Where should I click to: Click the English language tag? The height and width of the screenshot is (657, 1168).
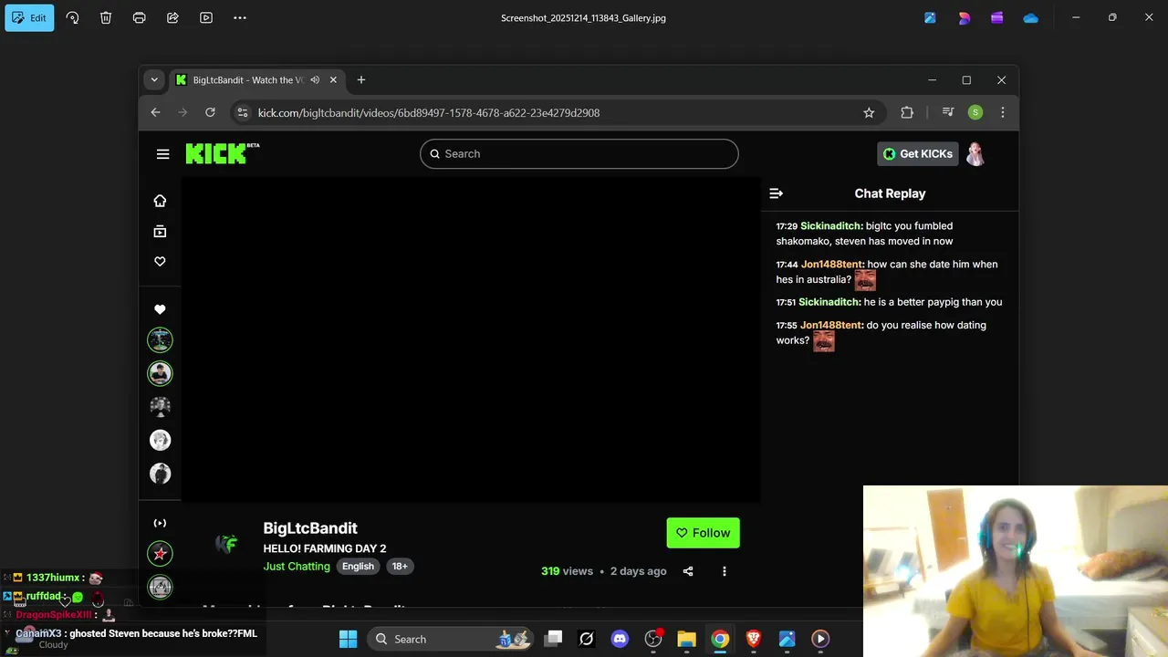pyautogui.click(x=358, y=566)
